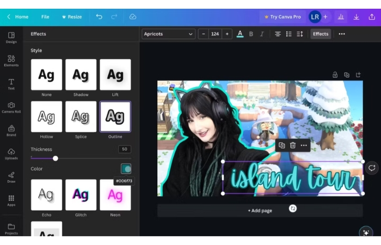Apply bulleted list formatting

tap(288, 34)
